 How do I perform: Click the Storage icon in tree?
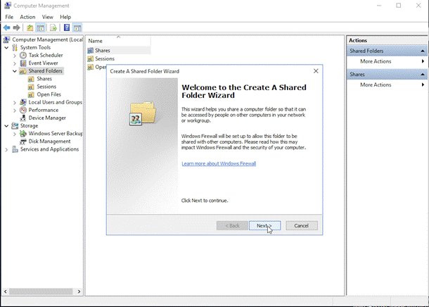15,126
